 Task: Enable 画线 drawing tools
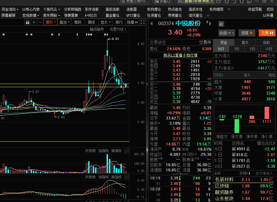(x=91, y=23)
